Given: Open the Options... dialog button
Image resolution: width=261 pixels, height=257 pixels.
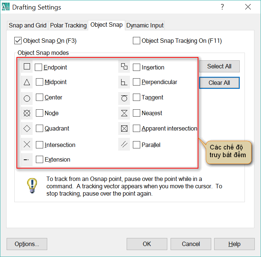Looking at the screenshot, I should 27,244.
